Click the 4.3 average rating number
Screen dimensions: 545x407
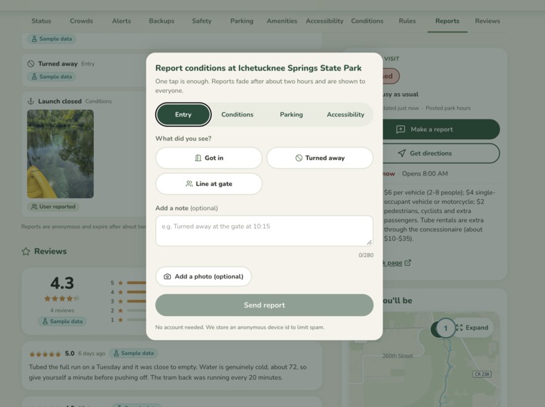[x=62, y=283]
